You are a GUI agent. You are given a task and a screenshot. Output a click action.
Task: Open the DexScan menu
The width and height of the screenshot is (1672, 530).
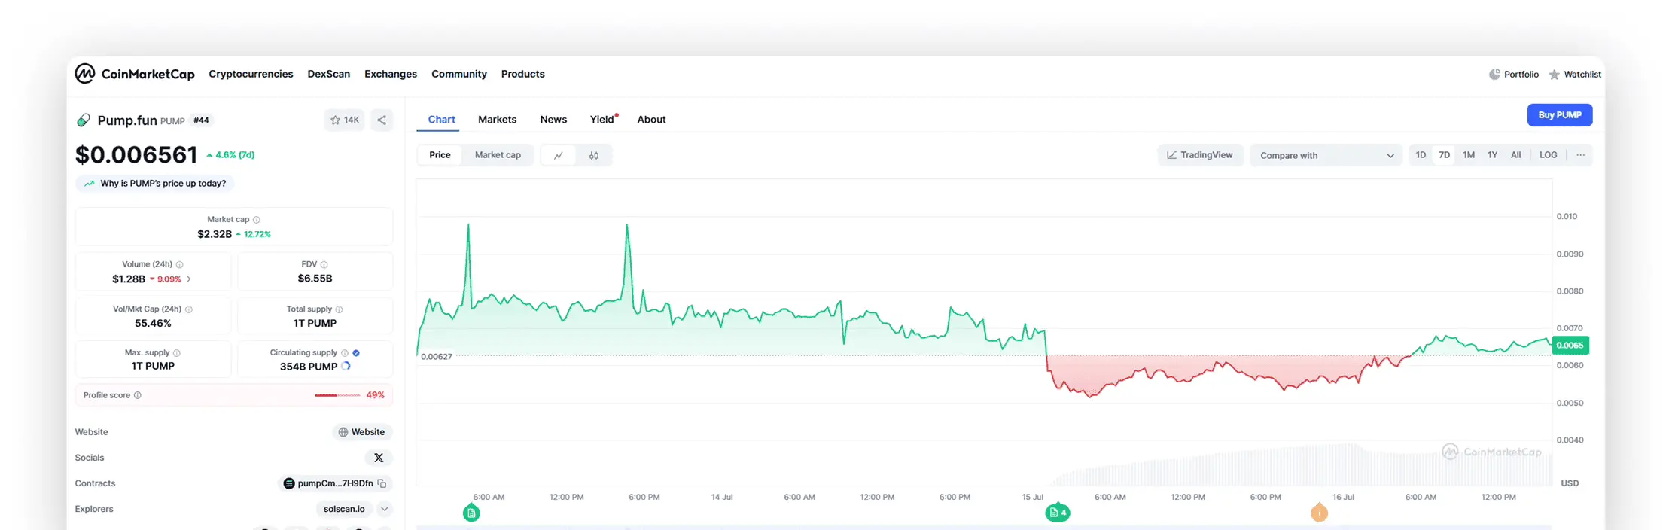(x=329, y=74)
